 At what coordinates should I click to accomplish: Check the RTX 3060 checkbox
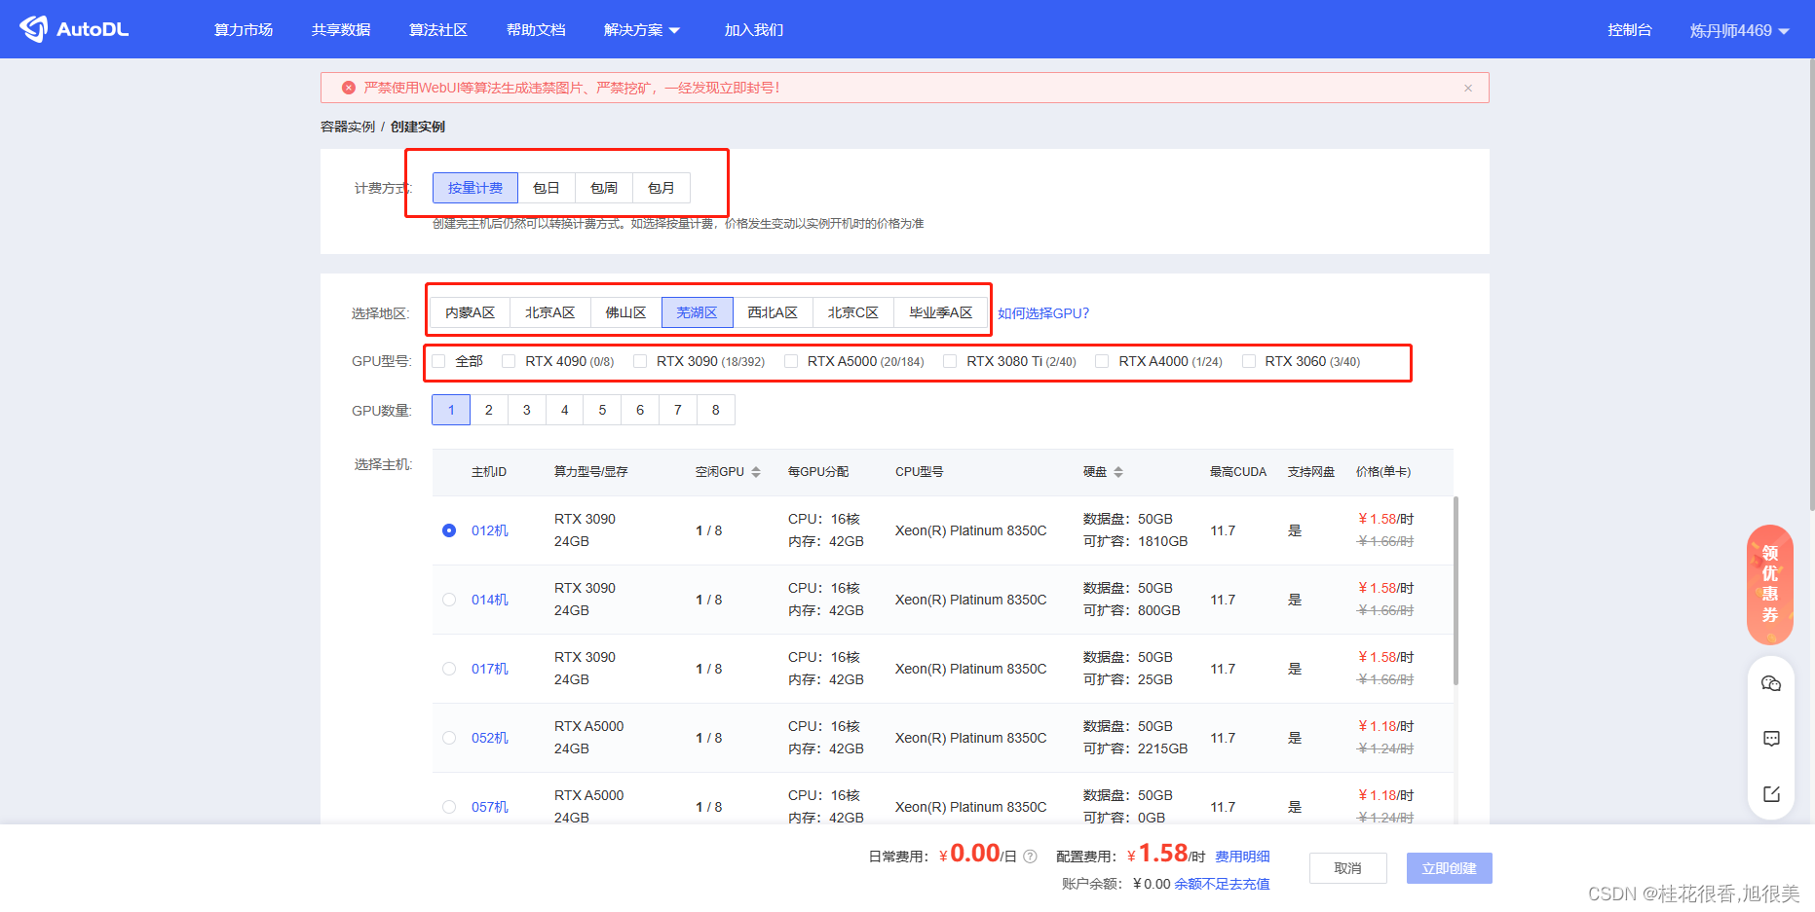1249,361
